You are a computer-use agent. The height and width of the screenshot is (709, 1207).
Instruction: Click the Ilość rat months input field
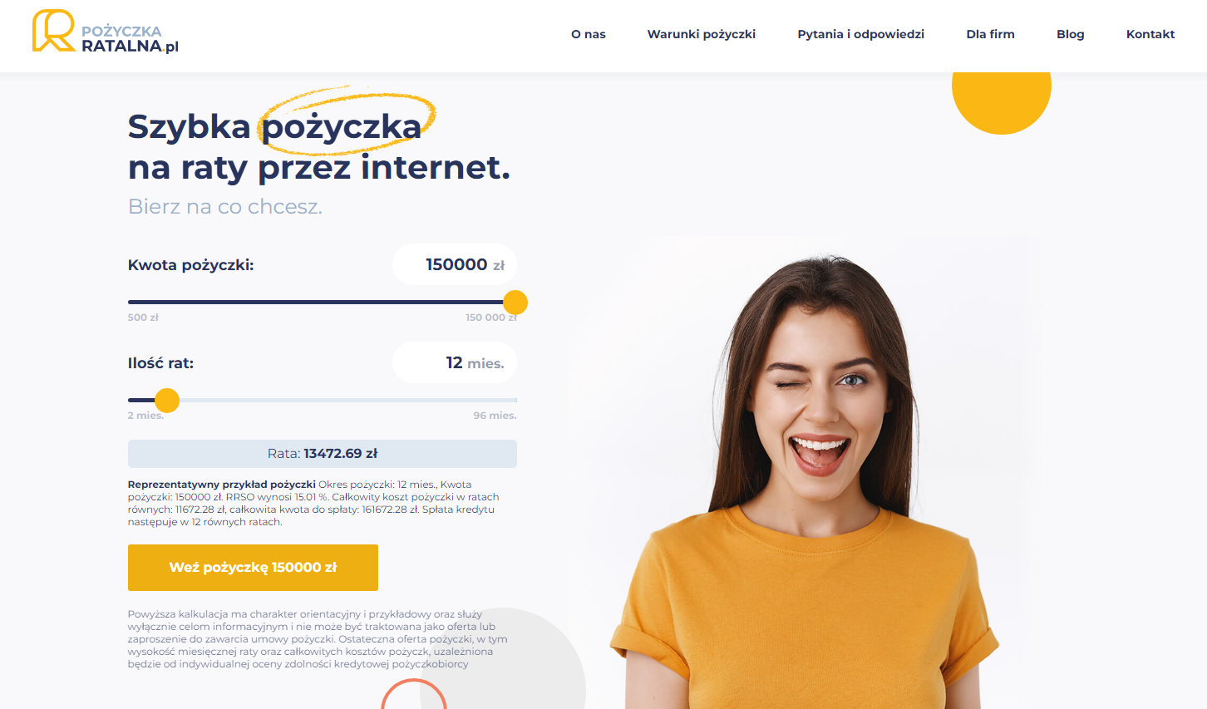tap(455, 362)
